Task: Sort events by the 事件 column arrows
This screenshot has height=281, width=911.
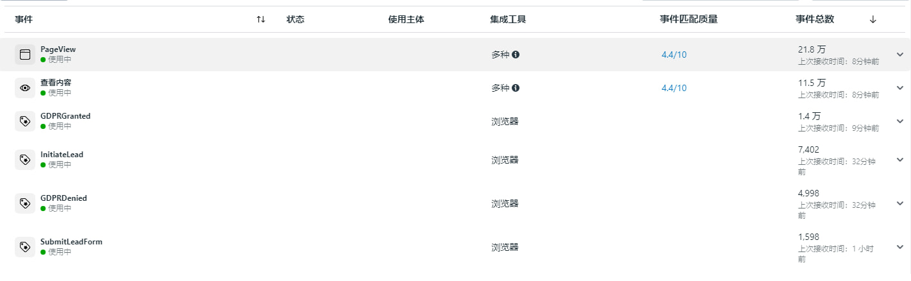Action: point(260,19)
